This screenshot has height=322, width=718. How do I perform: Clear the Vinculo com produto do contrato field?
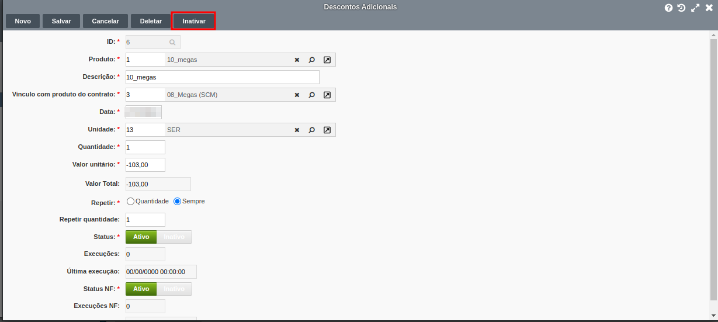[297, 95]
